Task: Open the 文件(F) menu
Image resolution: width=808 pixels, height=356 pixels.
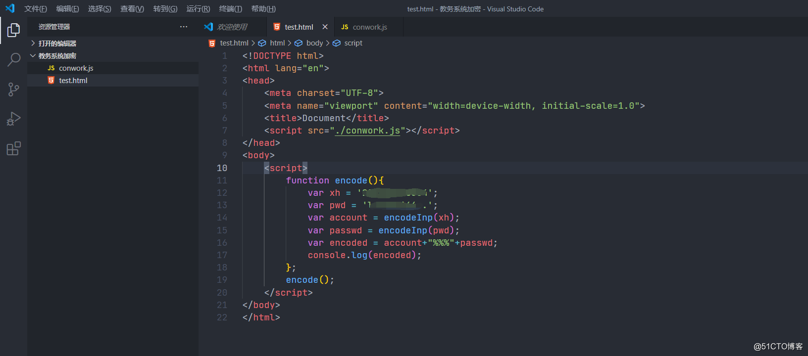Action: (36, 9)
